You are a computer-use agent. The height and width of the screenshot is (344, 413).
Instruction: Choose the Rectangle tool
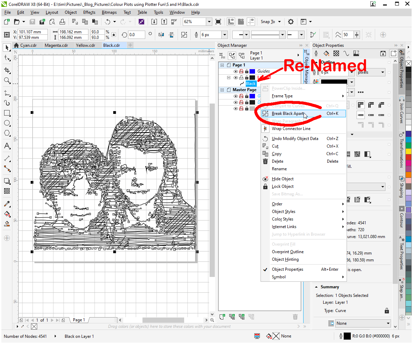pyautogui.click(x=7, y=113)
